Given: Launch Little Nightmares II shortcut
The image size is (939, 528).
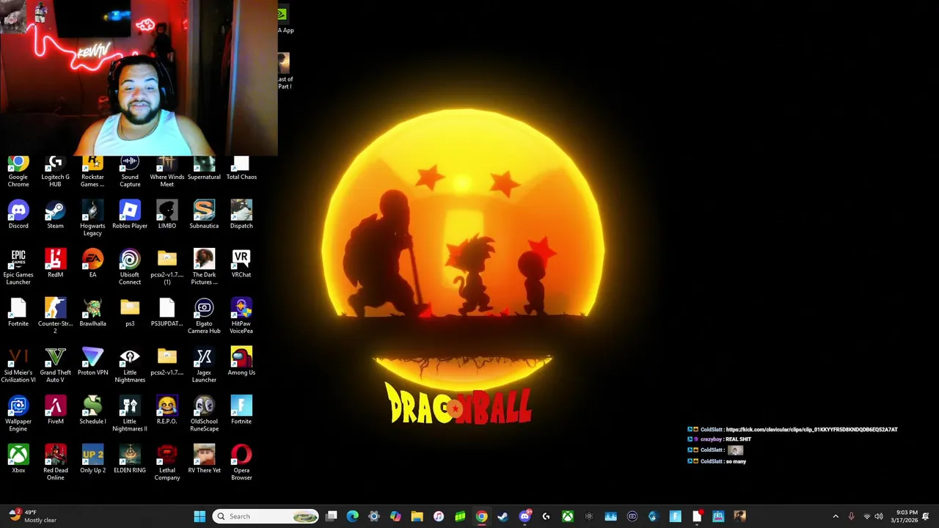Looking at the screenshot, I should tap(130, 414).
